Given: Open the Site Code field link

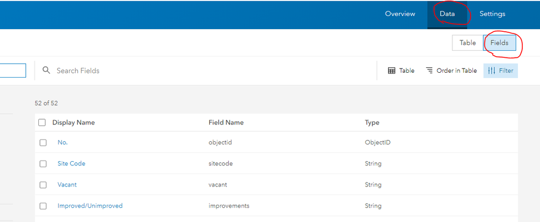Looking at the screenshot, I should coord(71,164).
